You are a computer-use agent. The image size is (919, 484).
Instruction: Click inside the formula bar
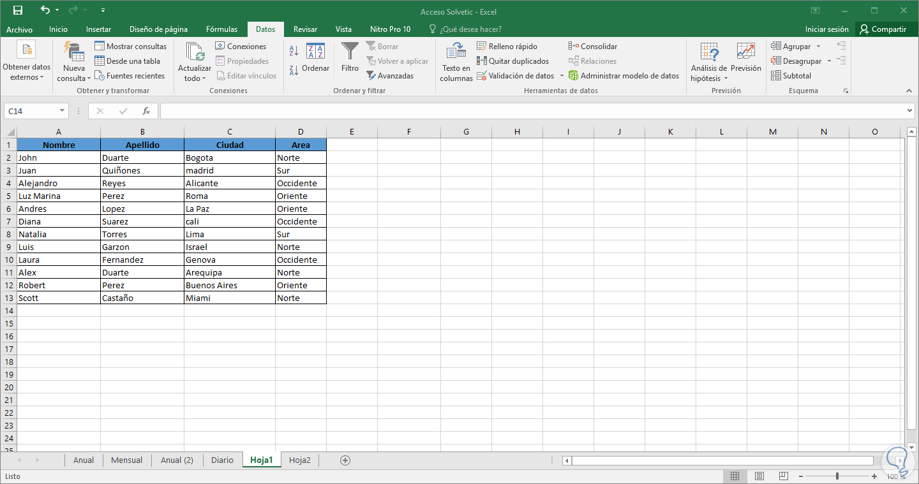pos(532,111)
